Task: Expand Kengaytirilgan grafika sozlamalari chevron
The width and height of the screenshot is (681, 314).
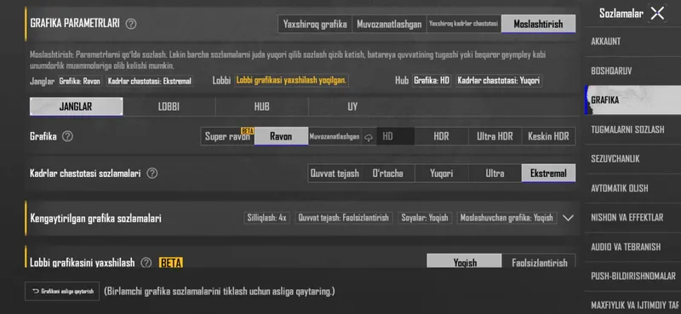Action: [x=568, y=218]
